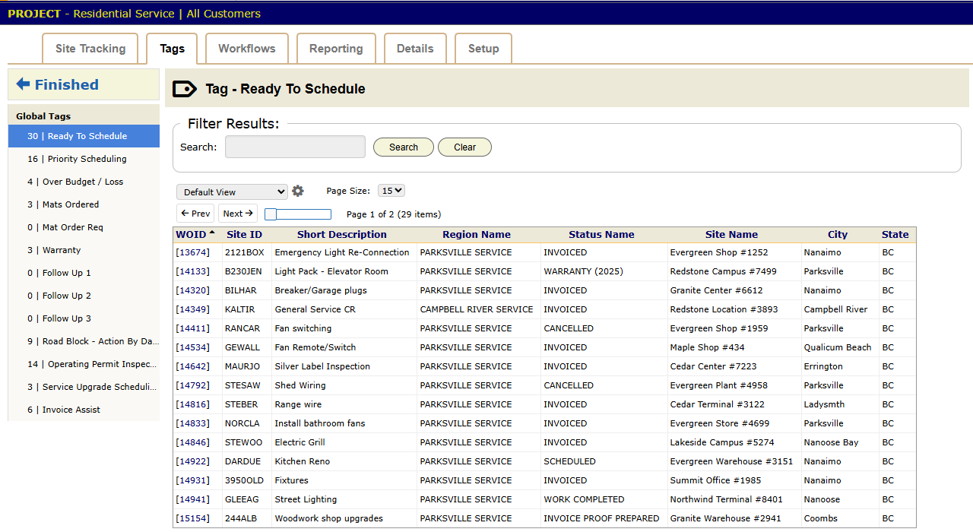Open work order 14133

192,271
